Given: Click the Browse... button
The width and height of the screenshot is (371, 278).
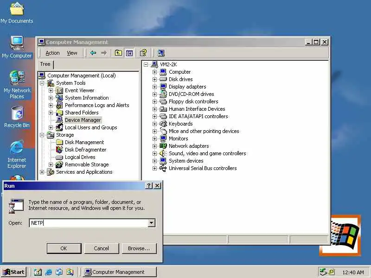Looking at the screenshot, I should point(139,248).
